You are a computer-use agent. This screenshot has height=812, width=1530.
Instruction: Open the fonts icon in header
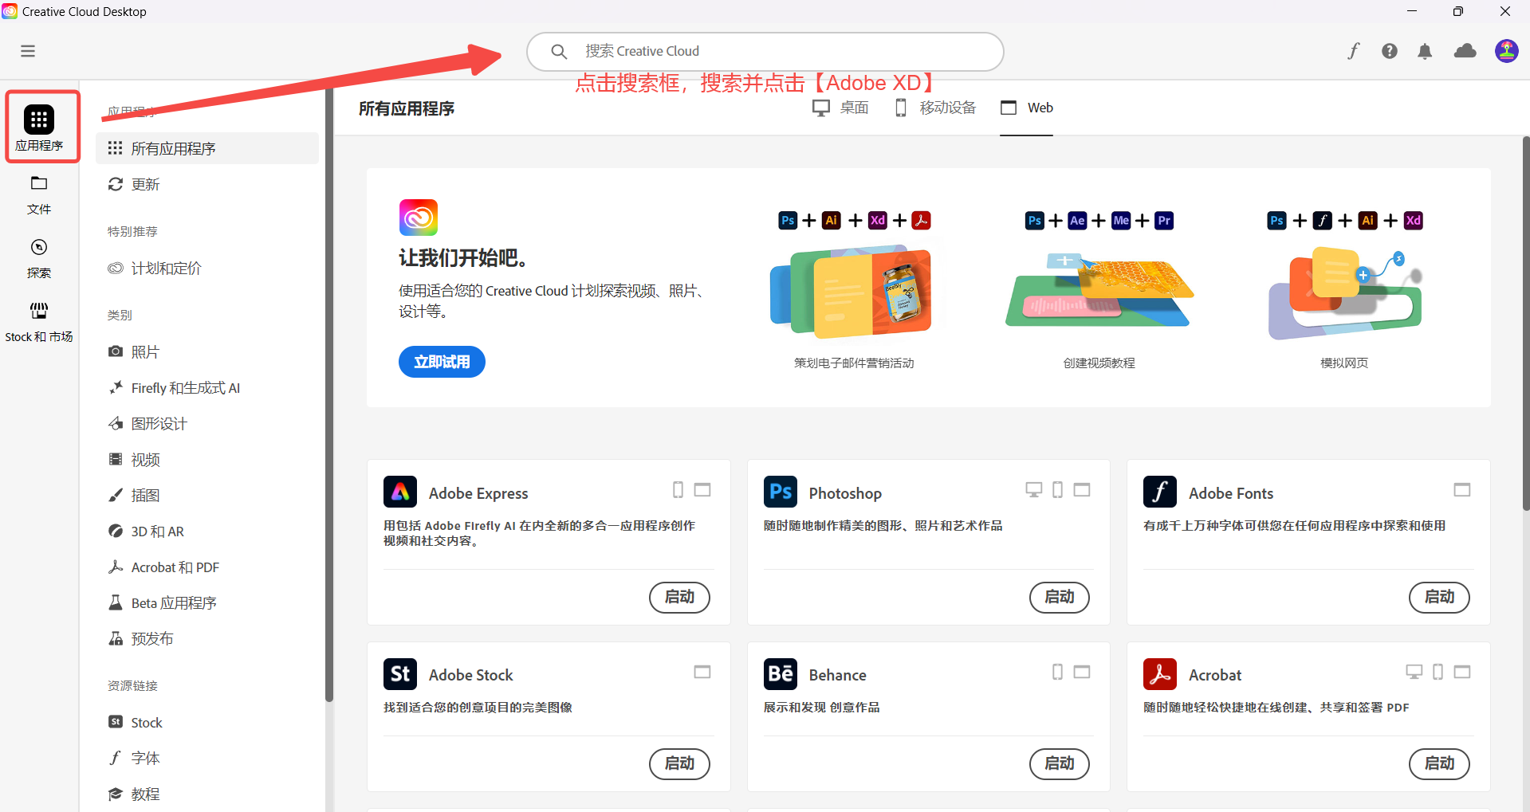[x=1353, y=51]
